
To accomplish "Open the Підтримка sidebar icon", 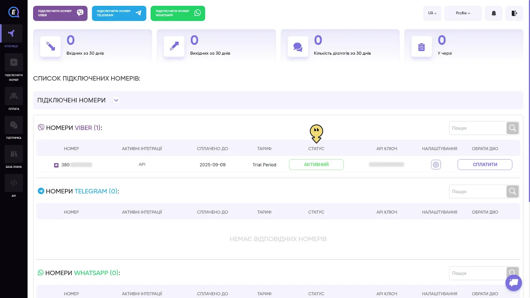I will tap(14, 125).
